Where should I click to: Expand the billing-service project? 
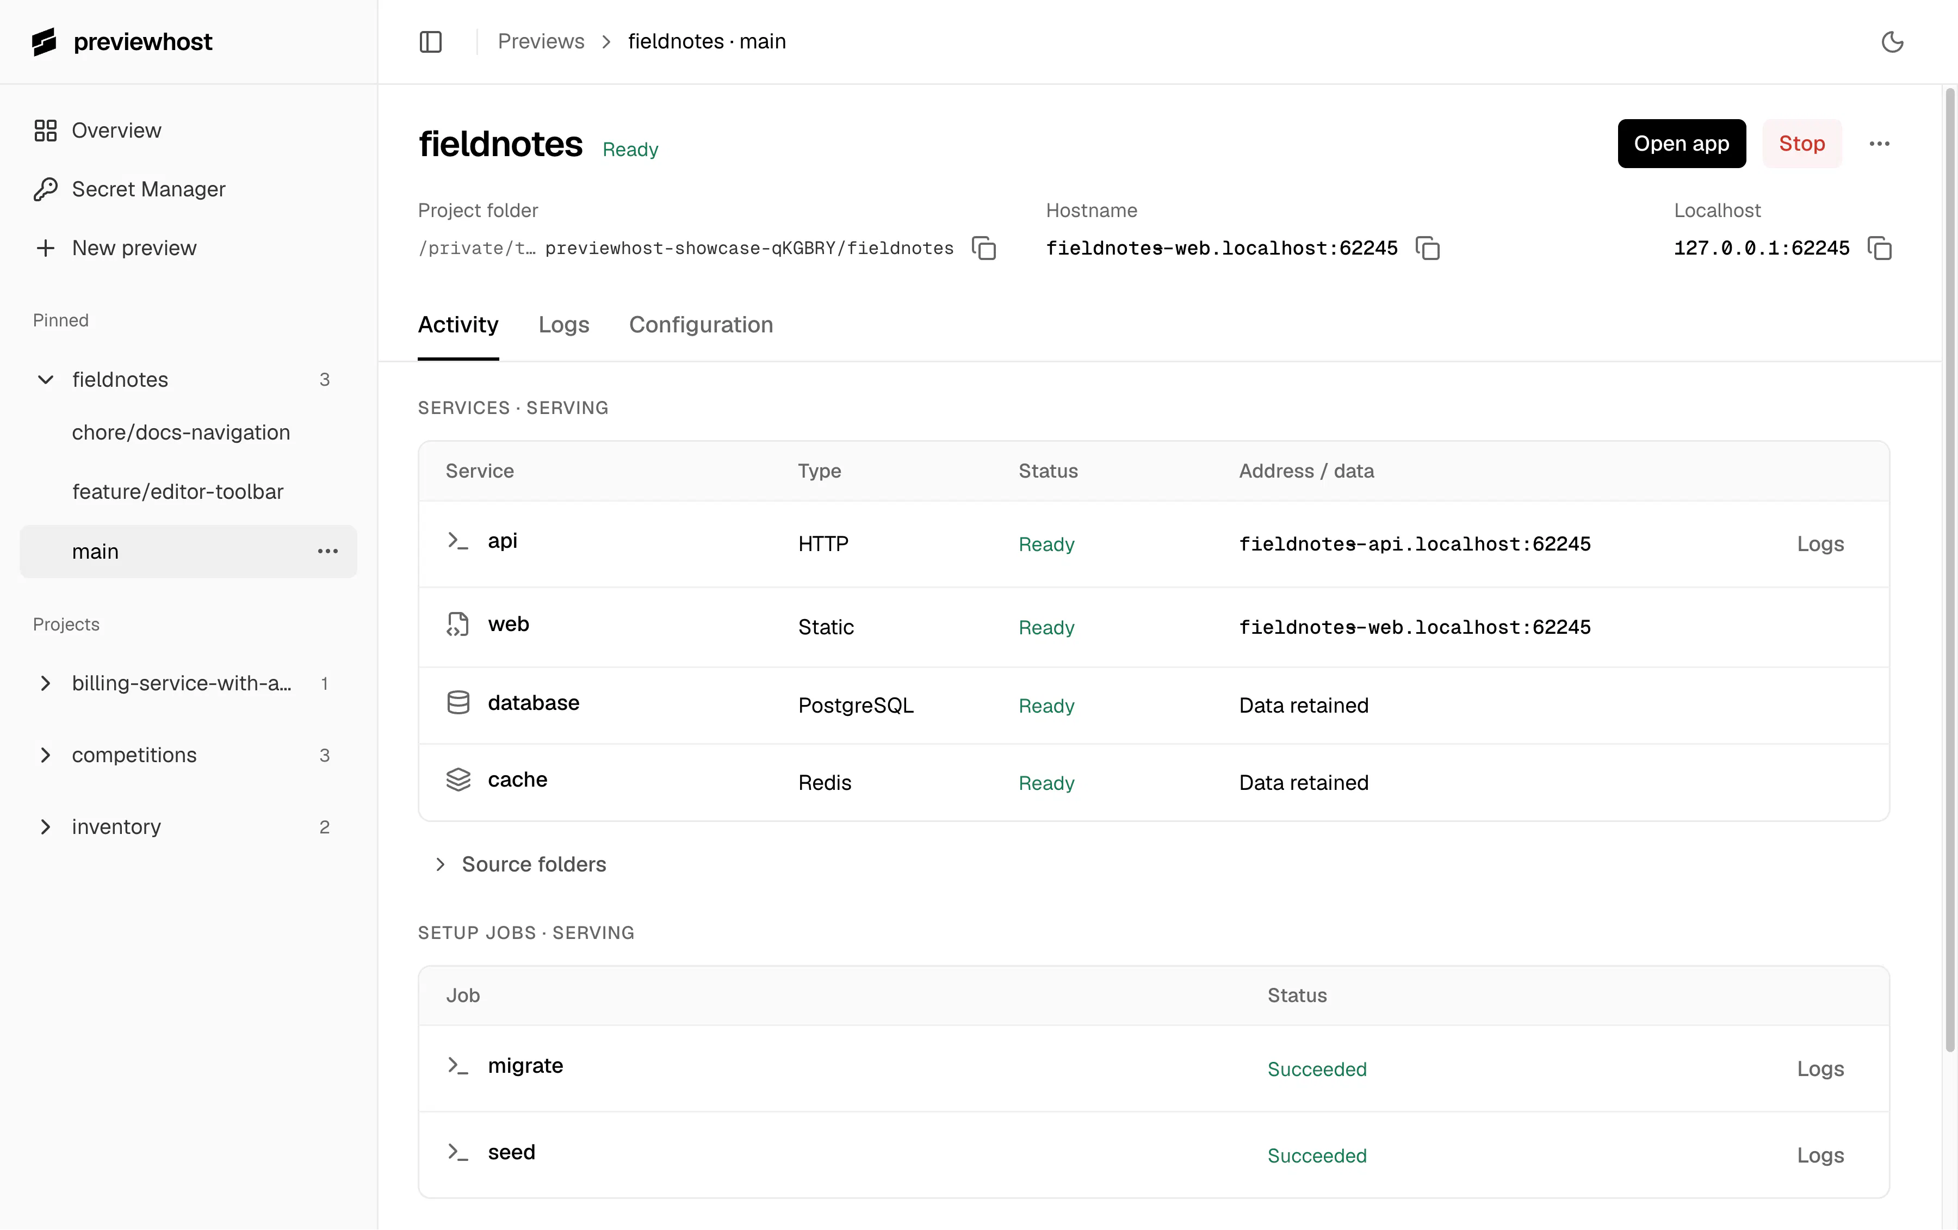46,683
